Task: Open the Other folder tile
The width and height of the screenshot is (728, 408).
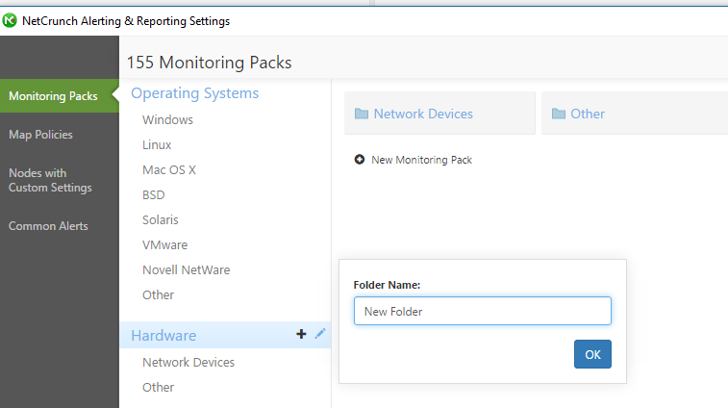Action: (x=635, y=114)
